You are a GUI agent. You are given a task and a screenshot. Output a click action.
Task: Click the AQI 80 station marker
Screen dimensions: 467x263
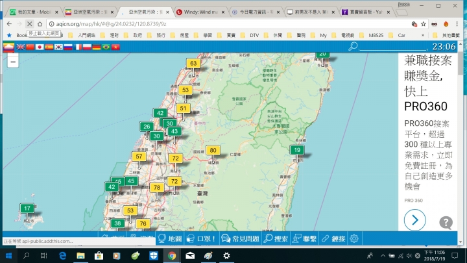pyautogui.click(x=213, y=151)
